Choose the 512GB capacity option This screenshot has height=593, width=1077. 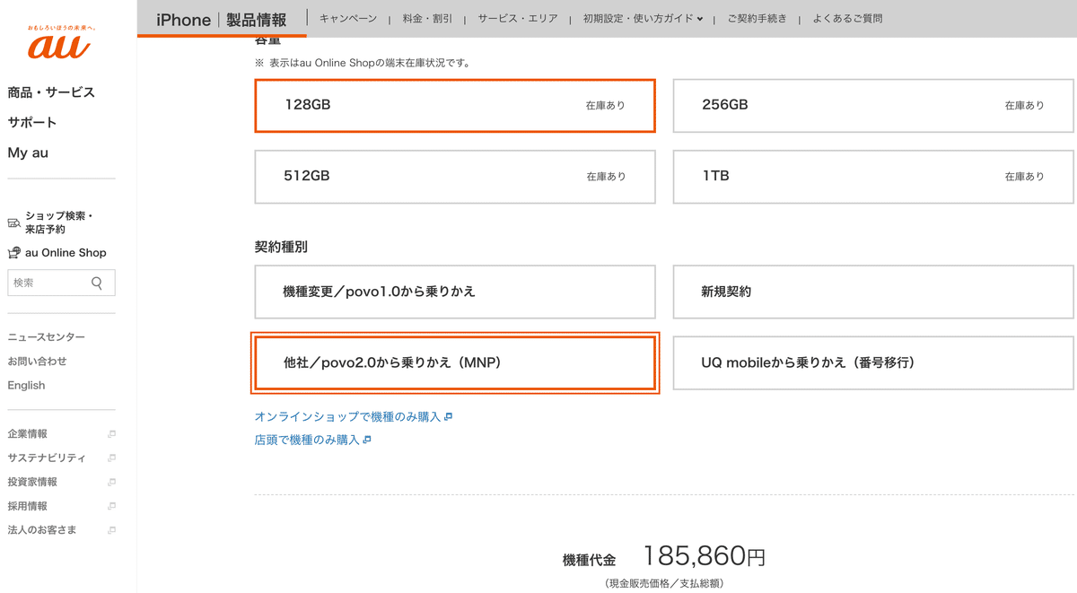(455, 177)
